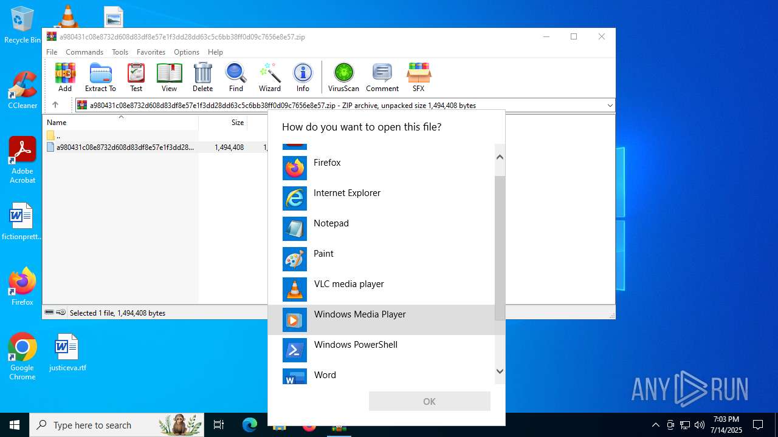Click the Test archive icon
Screen dimensions: 778x437
(x=136, y=77)
